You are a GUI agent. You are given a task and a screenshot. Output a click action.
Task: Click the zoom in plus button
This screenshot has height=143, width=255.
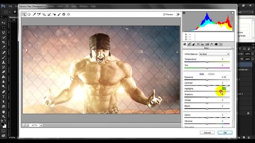click(27, 125)
